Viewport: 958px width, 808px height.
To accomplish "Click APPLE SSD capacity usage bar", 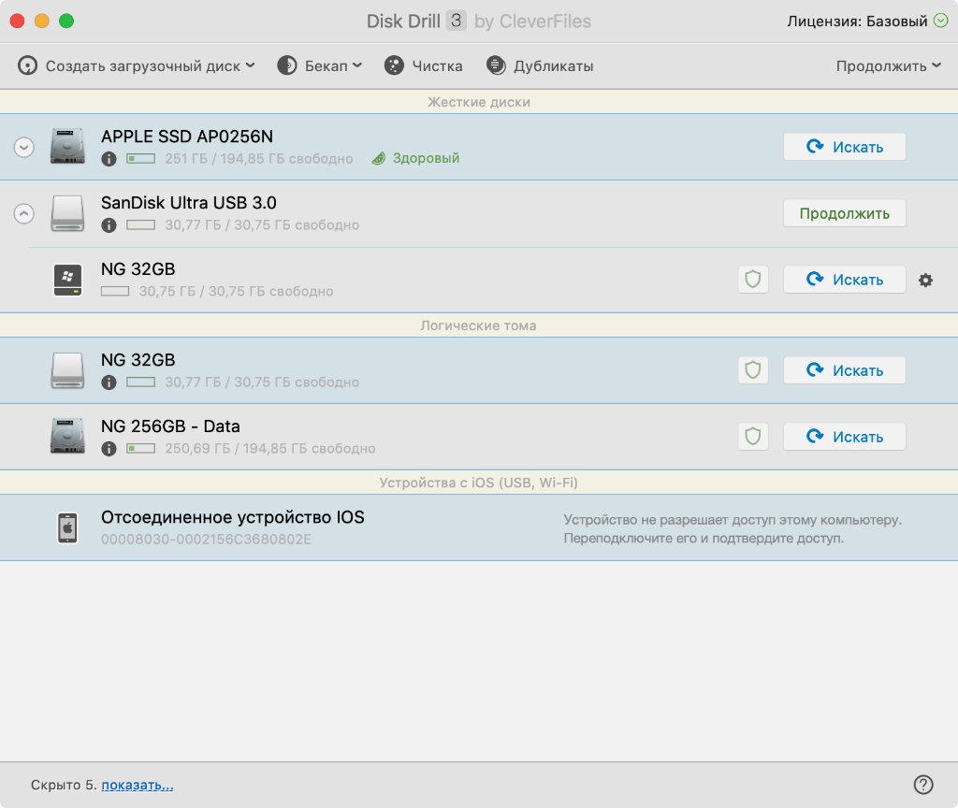I will (x=140, y=159).
